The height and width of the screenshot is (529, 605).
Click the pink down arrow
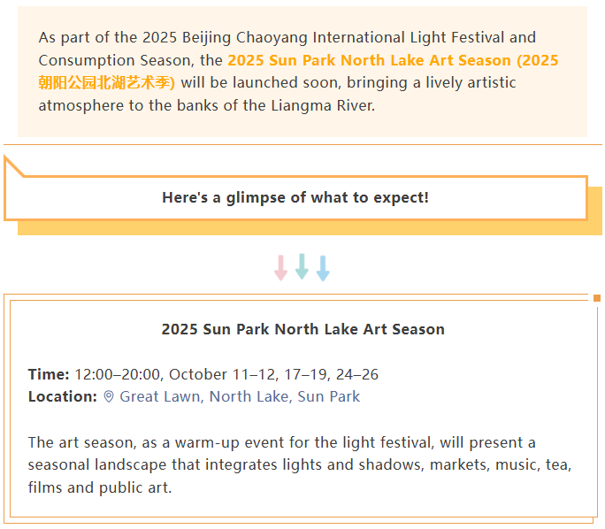tap(280, 267)
